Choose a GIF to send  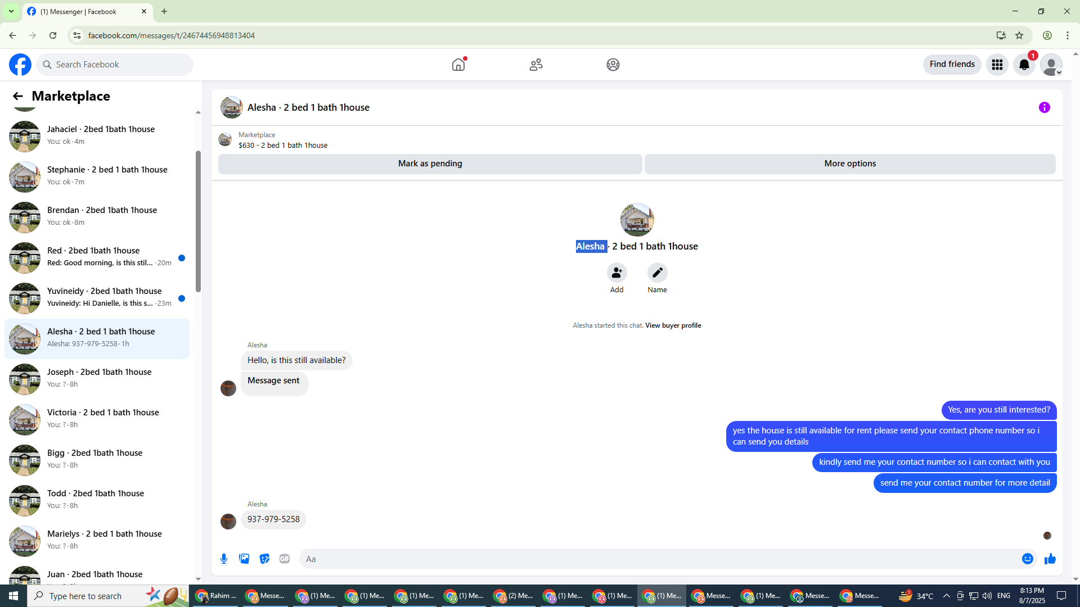point(285,559)
